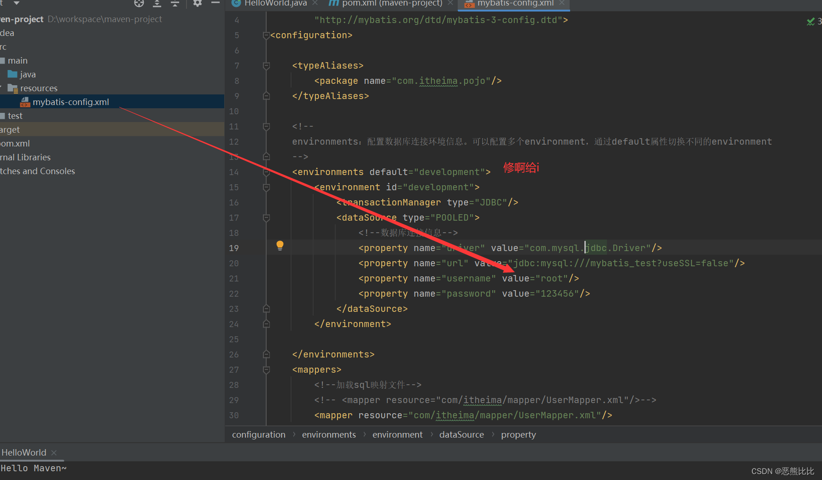Click the Collapse All icon in project panel
The height and width of the screenshot is (480, 822).
(x=175, y=3)
